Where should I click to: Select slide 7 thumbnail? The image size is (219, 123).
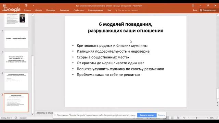(x=16, y=82)
